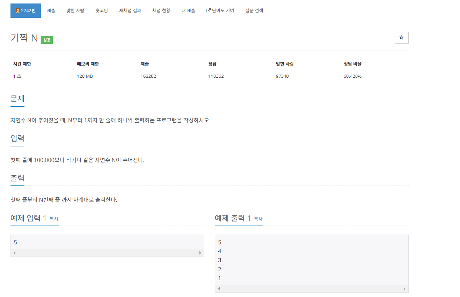Click the problem description sentence starting 자연수 N이
Screen dimensions: 460x297
110,121
